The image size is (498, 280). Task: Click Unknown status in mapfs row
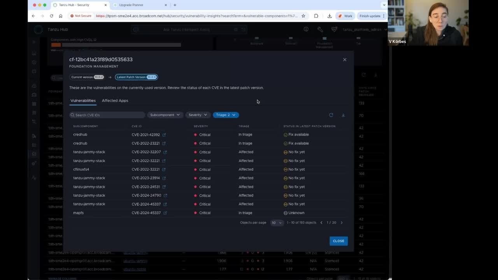[x=294, y=213]
